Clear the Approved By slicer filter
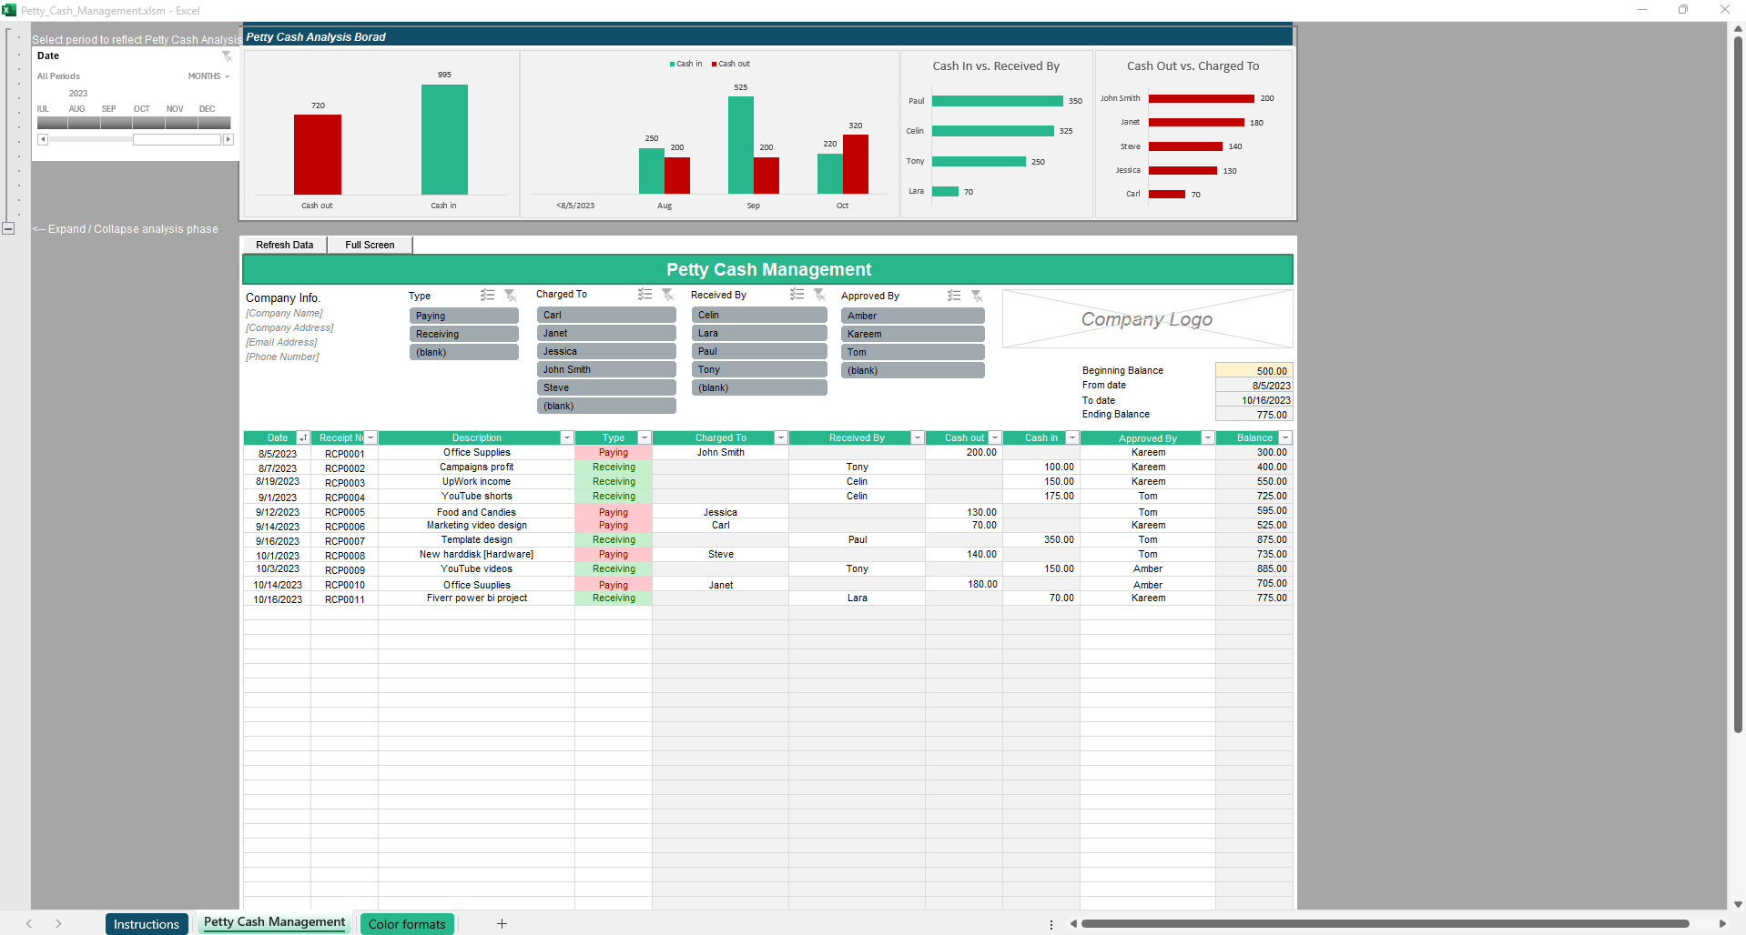Screen dimensions: 1746x935 point(977,296)
